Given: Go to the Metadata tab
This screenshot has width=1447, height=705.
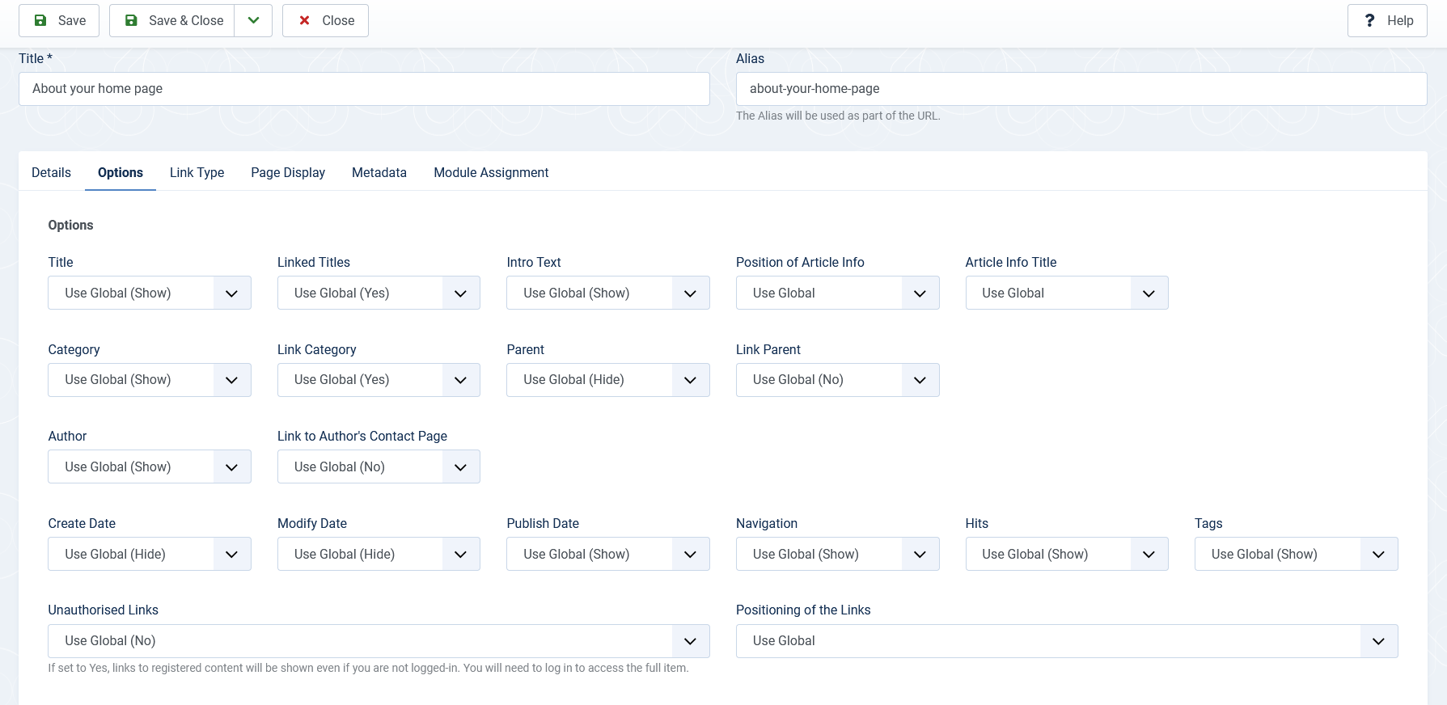Looking at the screenshot, I should point(379,172).
